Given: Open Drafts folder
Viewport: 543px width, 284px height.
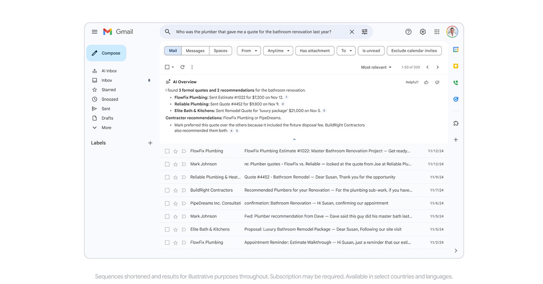Looking at the screenshot, I should click(107, 118).
